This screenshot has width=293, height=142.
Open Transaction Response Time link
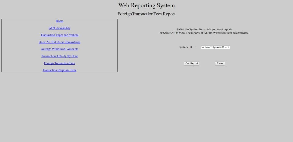[60, 70]
